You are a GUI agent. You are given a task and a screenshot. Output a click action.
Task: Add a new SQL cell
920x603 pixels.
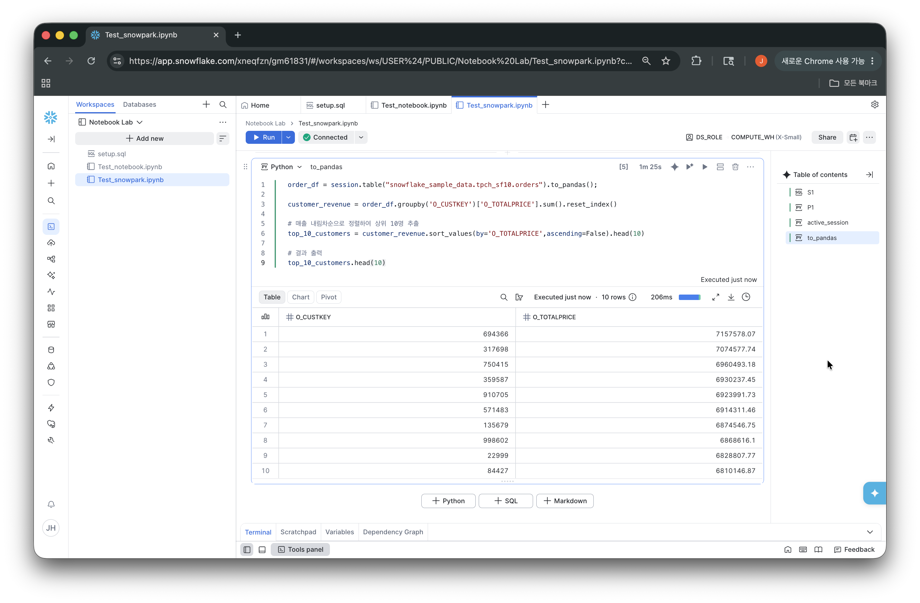point(506,501)
